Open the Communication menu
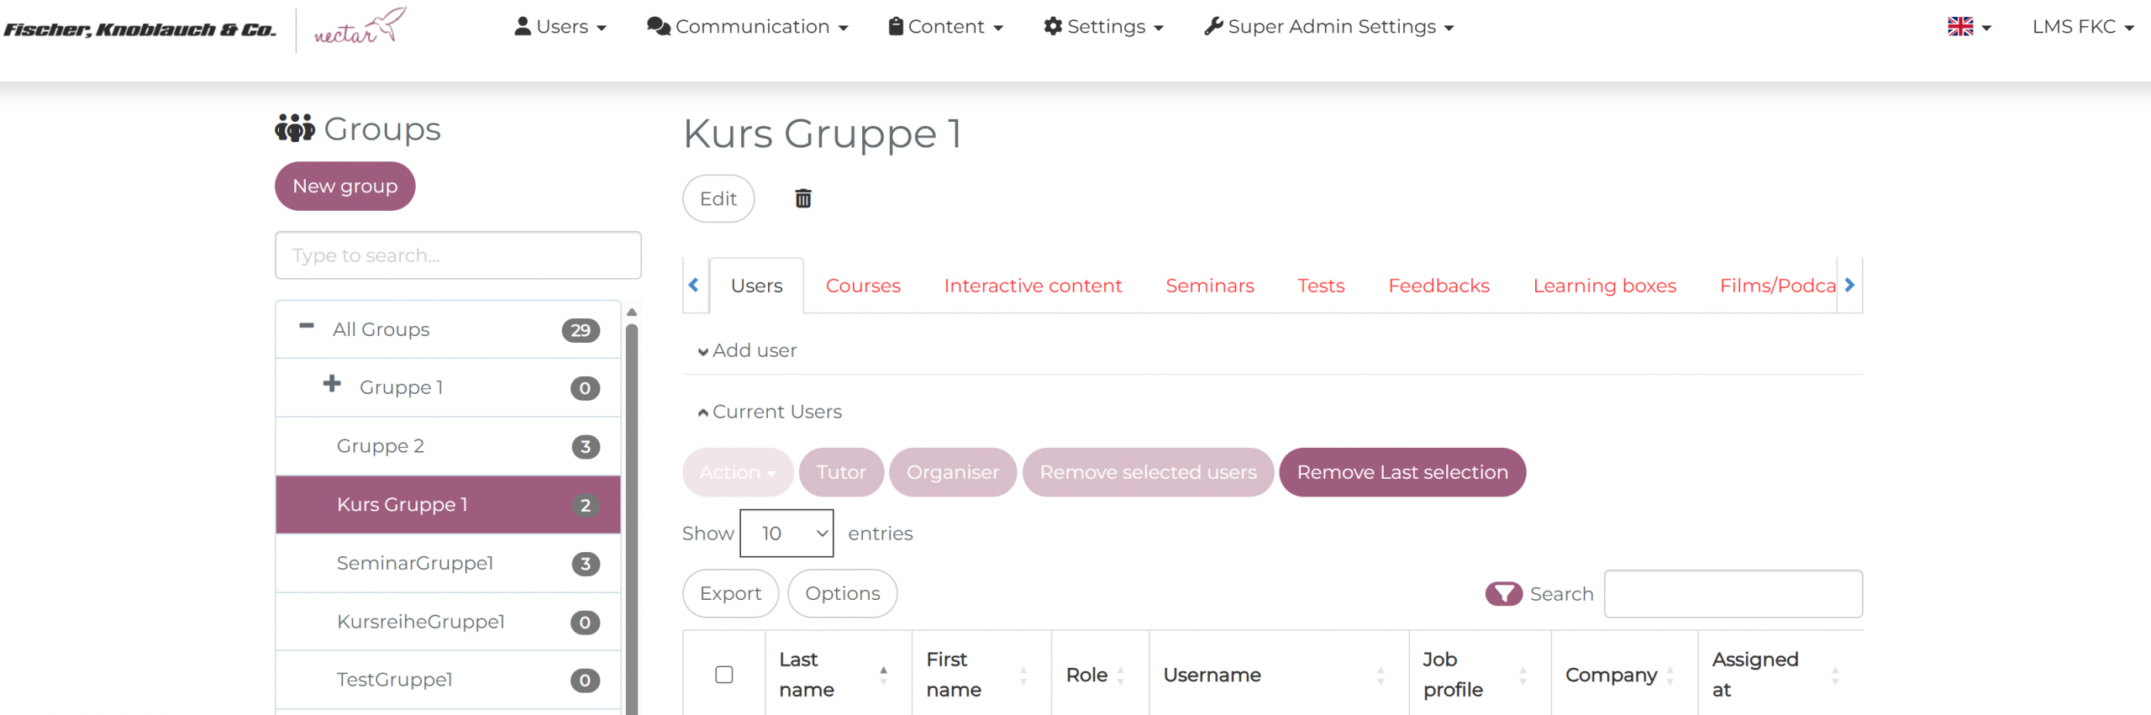2151x715 pixels. (x=747, y=27)
